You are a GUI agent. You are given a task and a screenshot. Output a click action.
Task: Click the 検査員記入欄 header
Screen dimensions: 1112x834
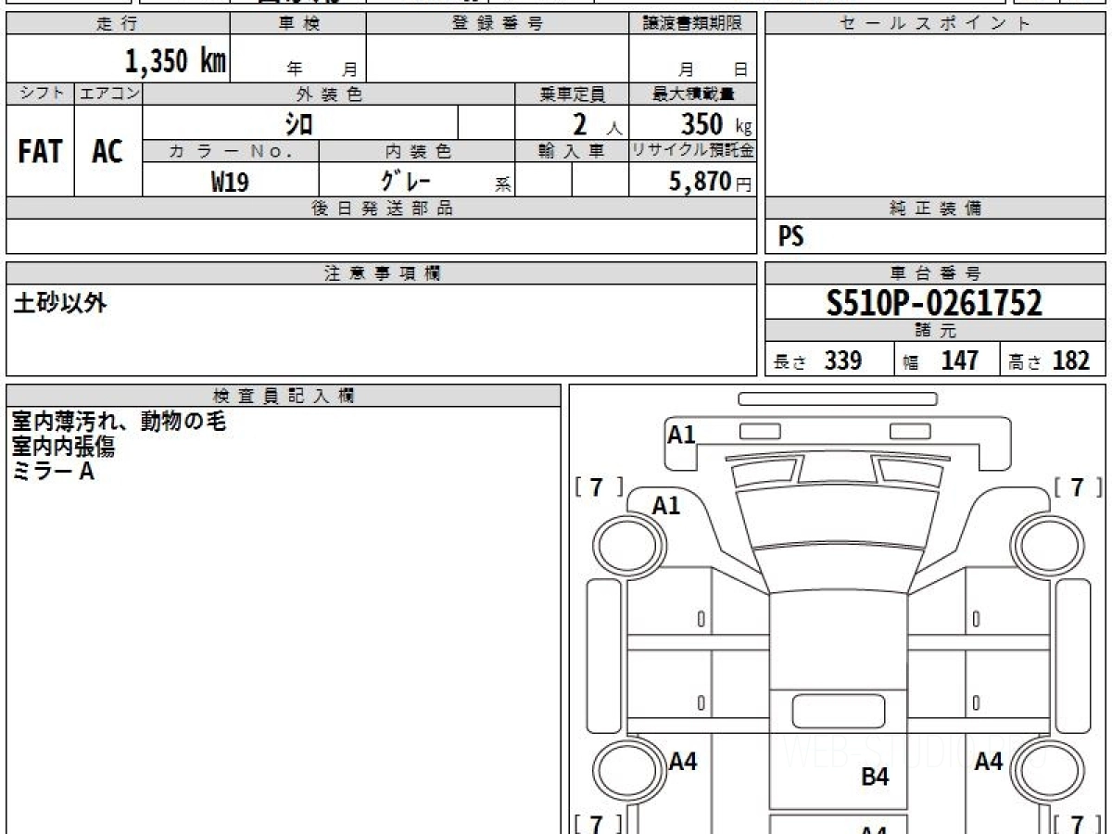click(284, 396)
